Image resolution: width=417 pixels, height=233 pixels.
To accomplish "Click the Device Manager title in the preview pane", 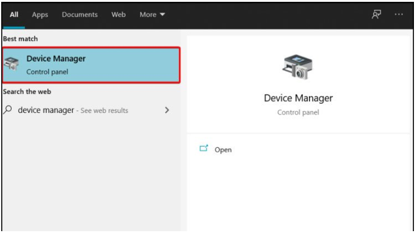I will pyautogui.click(x=298, y=98).
